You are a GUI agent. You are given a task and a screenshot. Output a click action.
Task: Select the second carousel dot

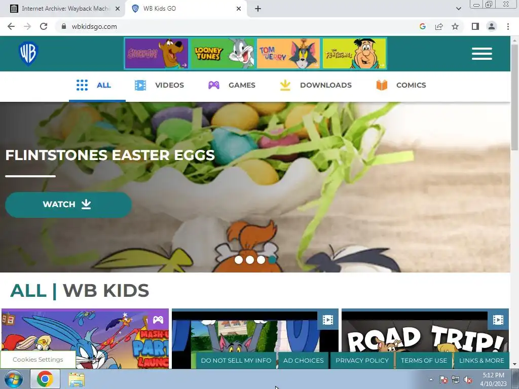(x=250, y=260)
